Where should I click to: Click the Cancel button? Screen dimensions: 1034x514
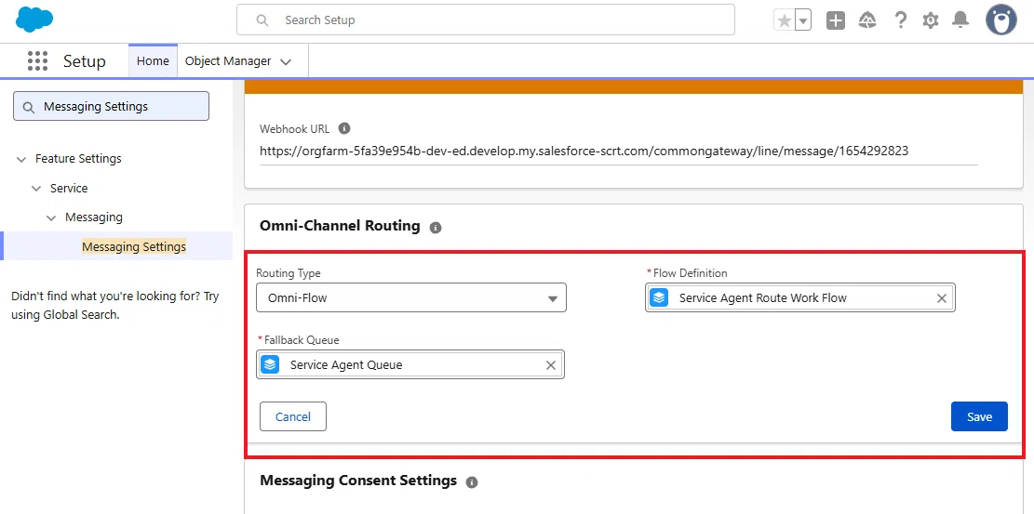pyautogui.click(x=293, y=416)
